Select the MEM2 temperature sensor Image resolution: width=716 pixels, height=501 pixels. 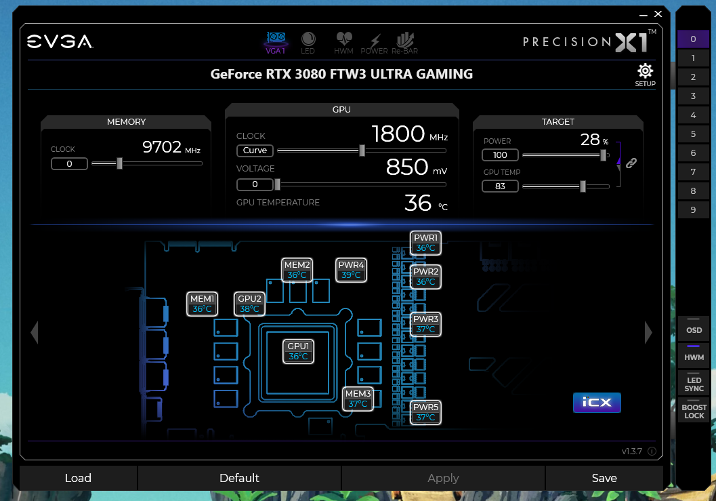(x=297, y=270)
